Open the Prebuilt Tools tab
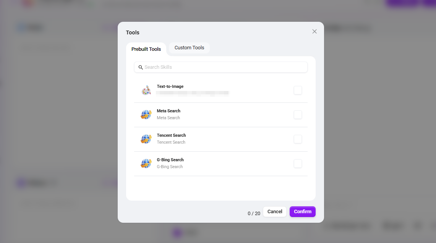Screen dimensions: 436x243 click(146, 49)
